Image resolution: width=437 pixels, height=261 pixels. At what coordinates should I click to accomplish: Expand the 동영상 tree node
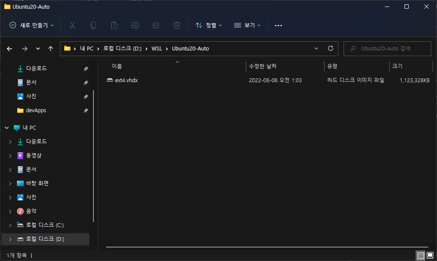[10, 156]
